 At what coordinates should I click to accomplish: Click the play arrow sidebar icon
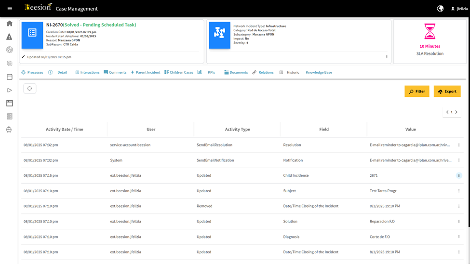pyautogui.click(x=9, y=90)
